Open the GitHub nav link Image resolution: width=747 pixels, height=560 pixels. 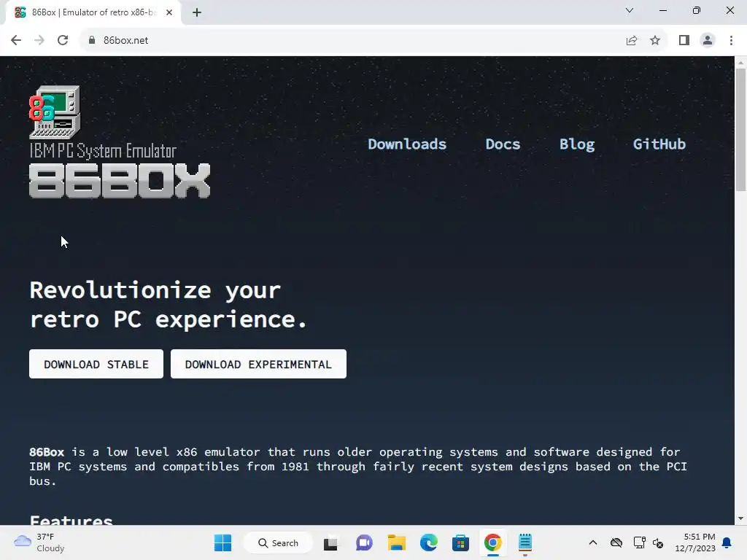[659, 144]
